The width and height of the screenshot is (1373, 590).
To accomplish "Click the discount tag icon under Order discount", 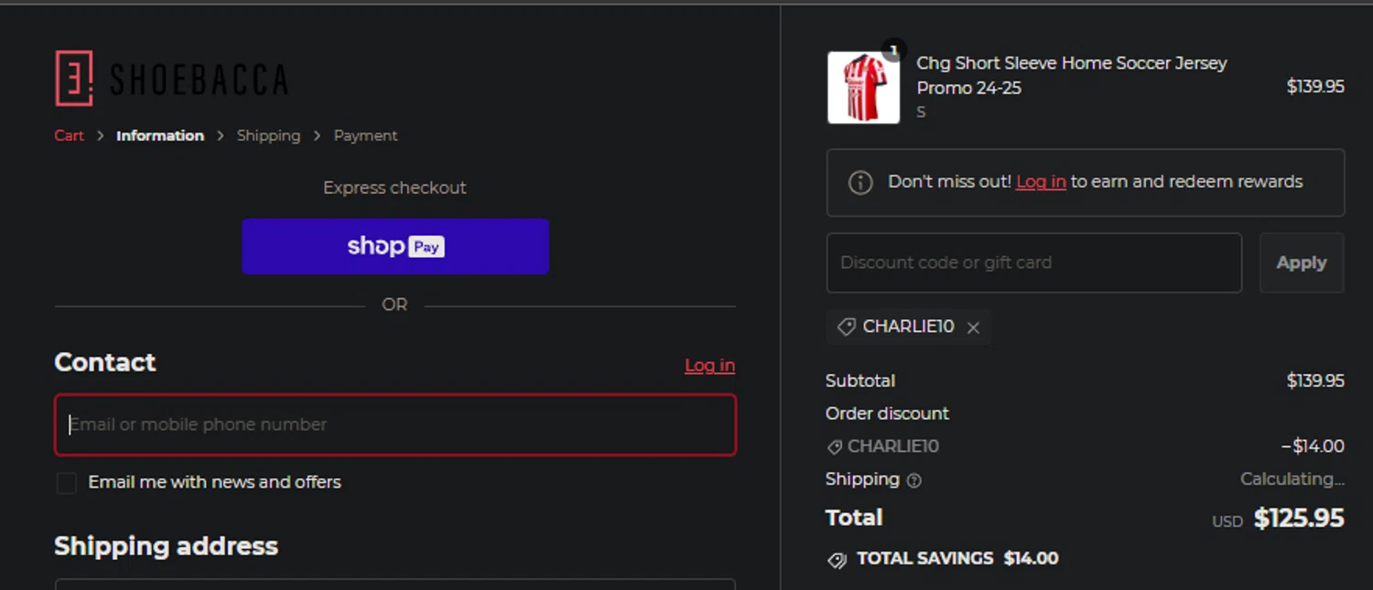I will tap(834, 447).
